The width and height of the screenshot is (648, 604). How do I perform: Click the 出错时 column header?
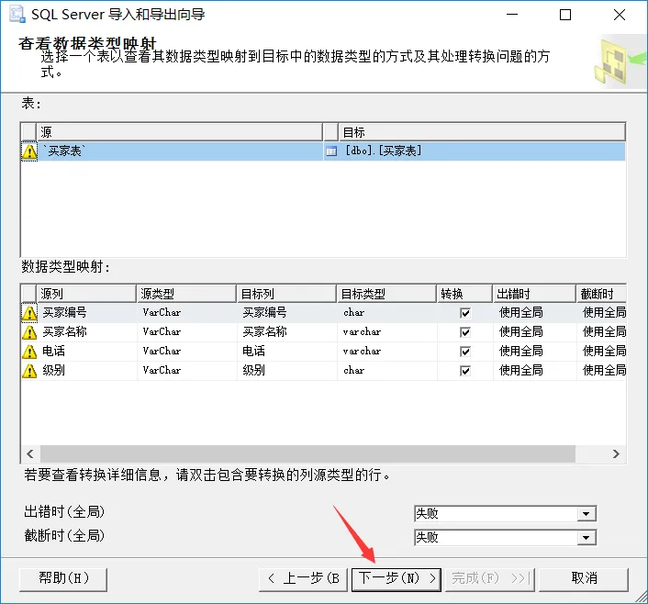(534, 294)
